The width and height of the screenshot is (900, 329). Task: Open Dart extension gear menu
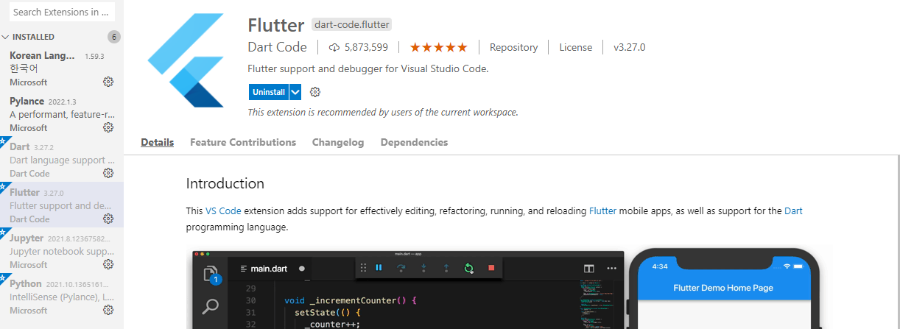[108, 173]
